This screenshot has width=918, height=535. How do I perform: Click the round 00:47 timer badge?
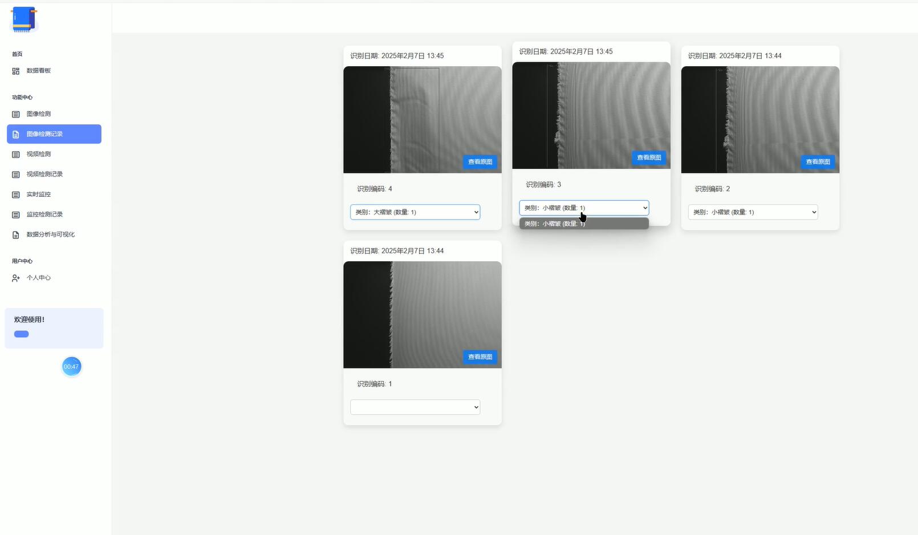click(x=71, y=367)
